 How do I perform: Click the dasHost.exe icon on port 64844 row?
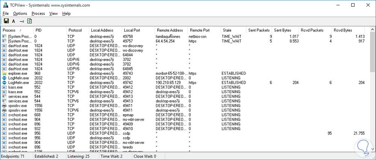(x=4, y=55)
